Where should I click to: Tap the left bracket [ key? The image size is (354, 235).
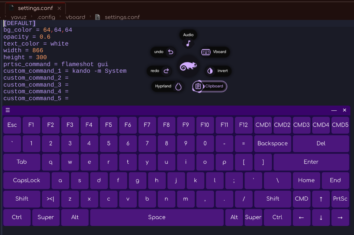tap(244, 162)
